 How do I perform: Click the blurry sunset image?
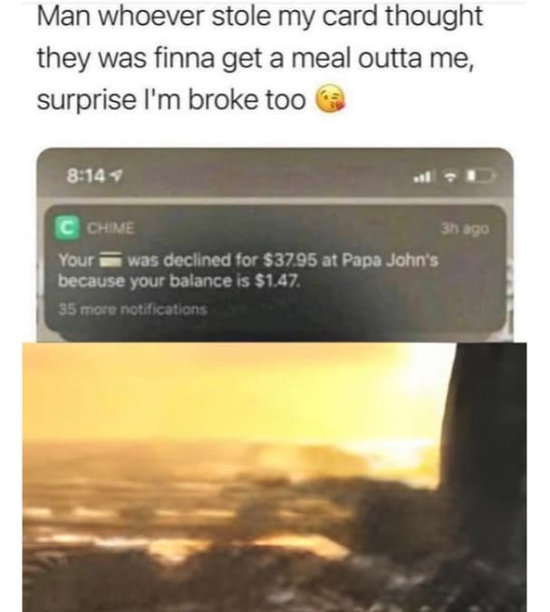275,477
